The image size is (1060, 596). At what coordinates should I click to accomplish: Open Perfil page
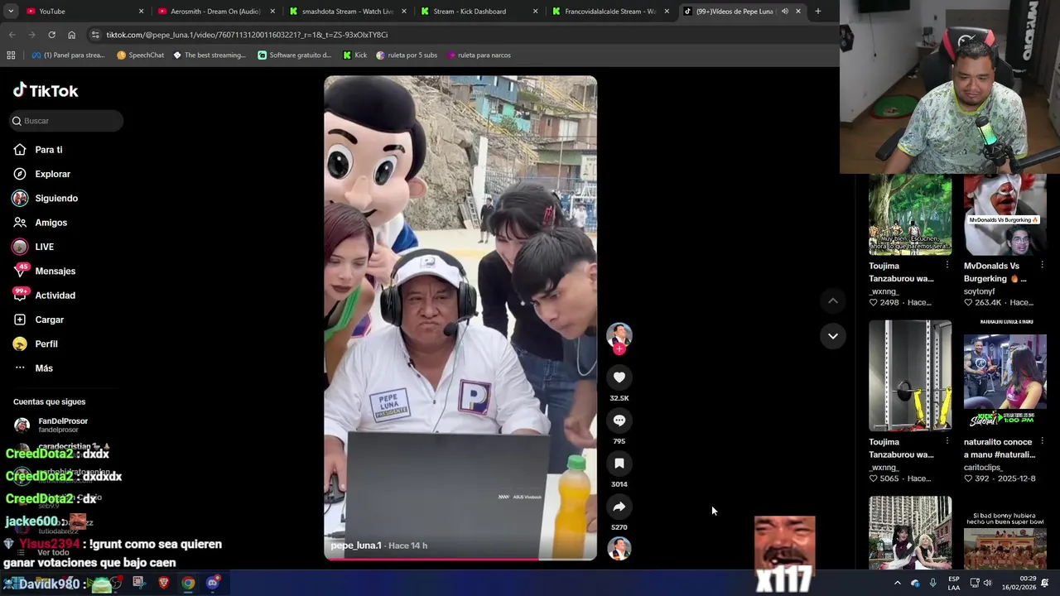46,344
